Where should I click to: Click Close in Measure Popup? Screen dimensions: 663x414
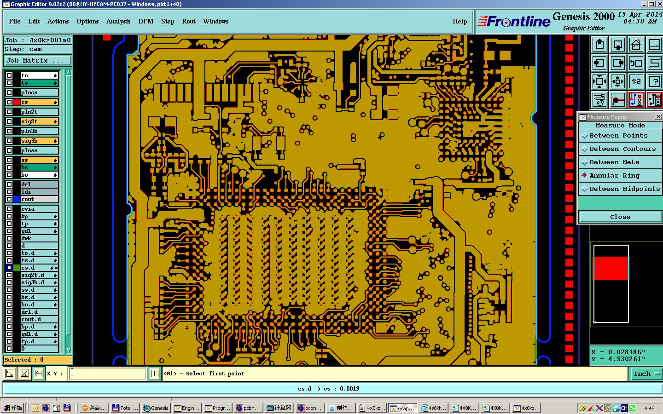coord(620,217)
